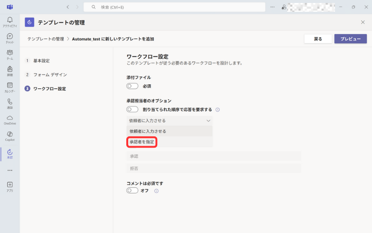This screenshot has width=372, height=233.
Task: Toggle 割り当てられた順序で応答を要求する switch
Action: click(x=132, y=109)
